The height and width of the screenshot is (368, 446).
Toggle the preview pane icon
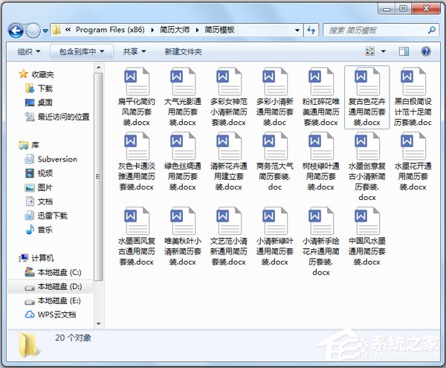click(x=404, y=51)
